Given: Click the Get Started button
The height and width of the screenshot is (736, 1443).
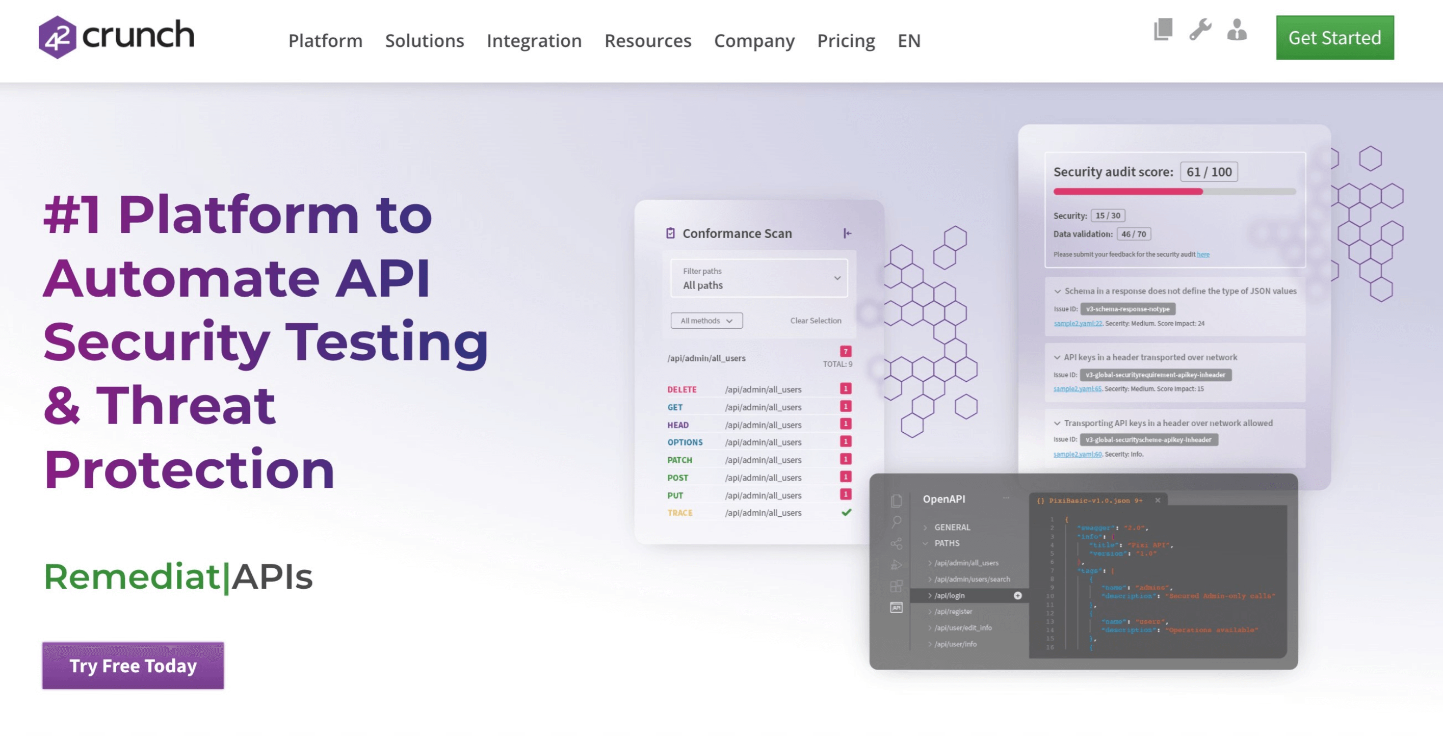Looking at the screenshot, I should click(x=1334, y=38).
